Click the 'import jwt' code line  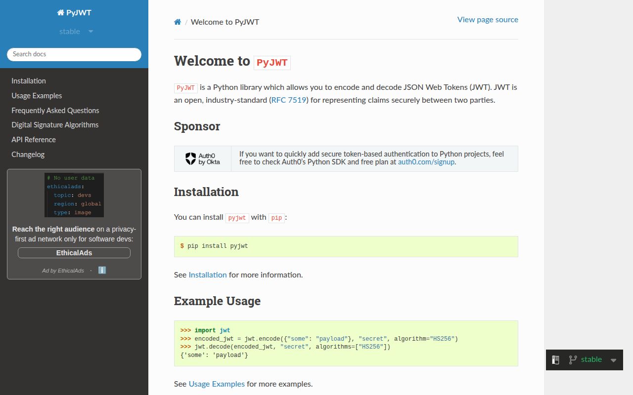[205, 330]
